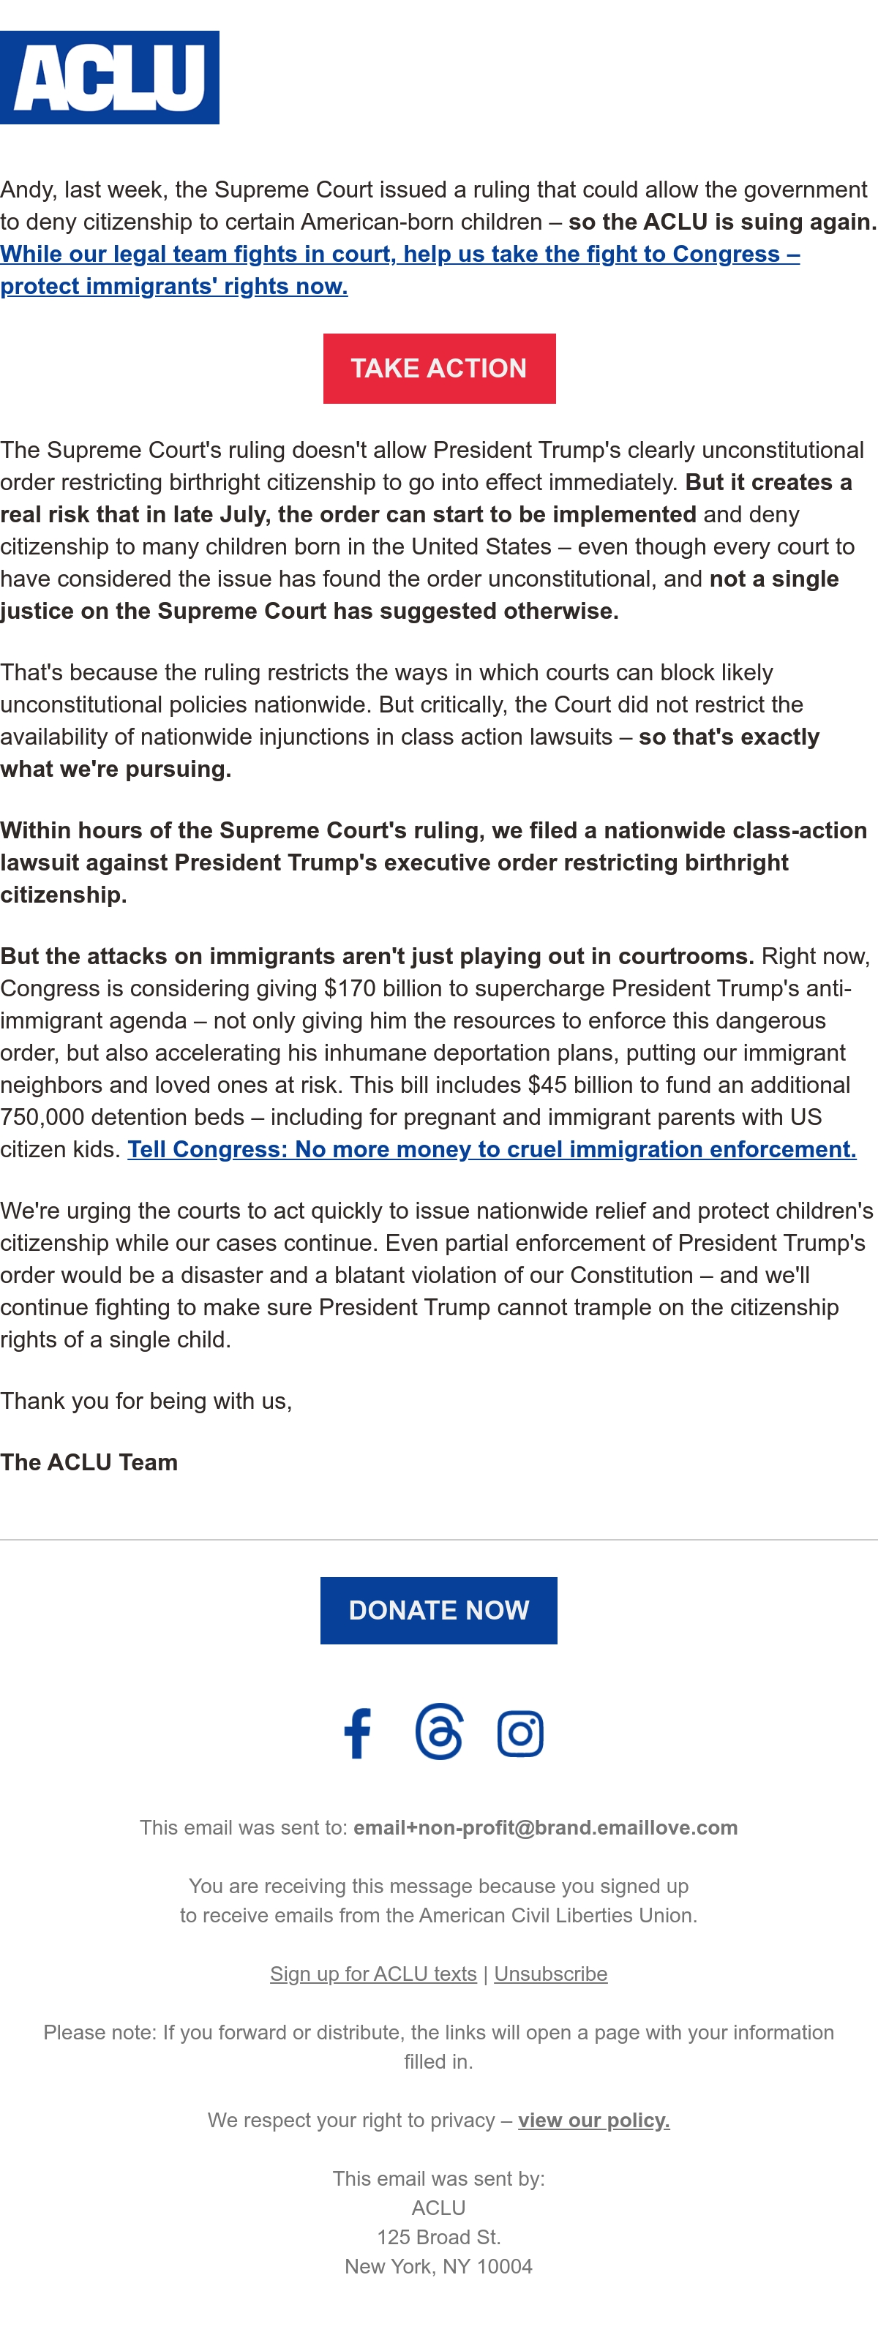Follow the 'While our legal team fights' link
This screenshot has height=2332, width=878.
coord(400,270)
